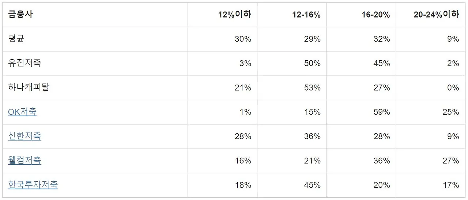Click the 16-20% column header
This screenshot has height=200, width=468.
click(x=375, y=15)
